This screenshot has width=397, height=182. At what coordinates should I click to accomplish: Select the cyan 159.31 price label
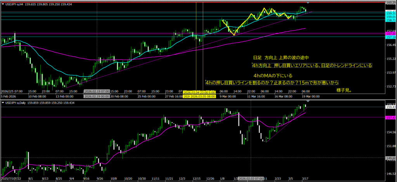point(391,13)
